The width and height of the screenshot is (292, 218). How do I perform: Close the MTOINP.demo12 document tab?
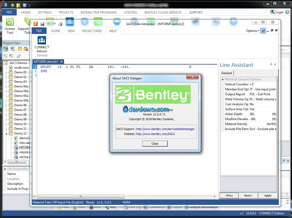[61, 61]
